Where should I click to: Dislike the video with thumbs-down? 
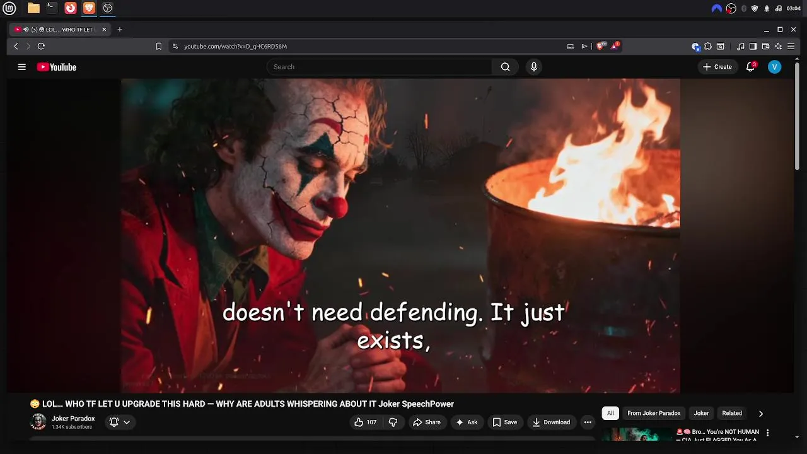[393, 422]
